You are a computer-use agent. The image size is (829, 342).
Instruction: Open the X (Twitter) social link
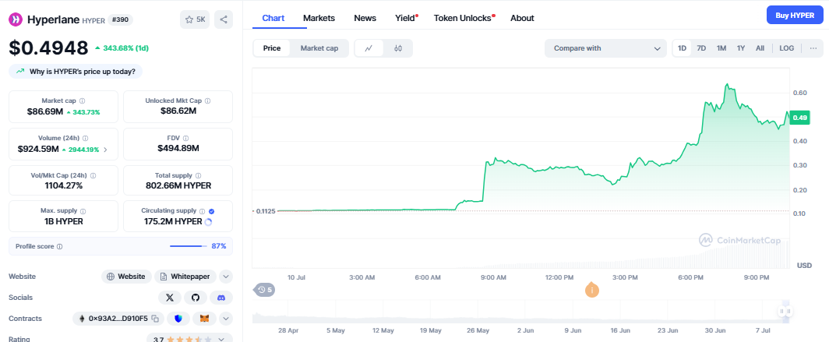click(170, 298)
